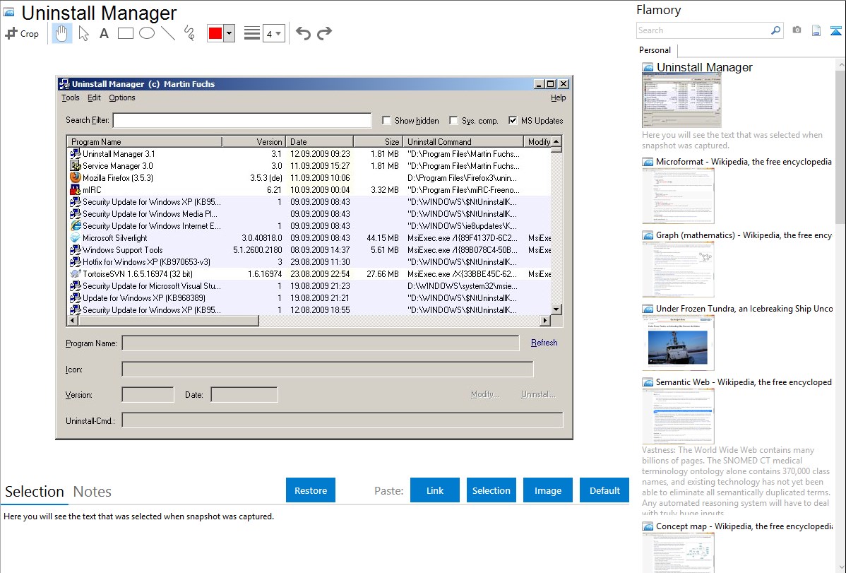The height and width of the screenshot is (573, 846).
Task: Click the red color swatch
Action: point(215,33)
